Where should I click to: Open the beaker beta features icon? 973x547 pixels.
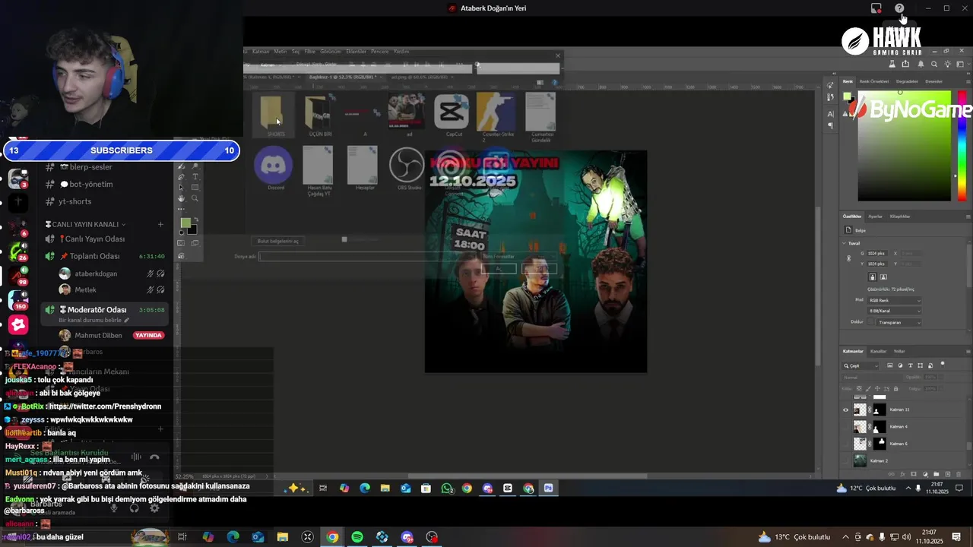[x=892, y=64]
